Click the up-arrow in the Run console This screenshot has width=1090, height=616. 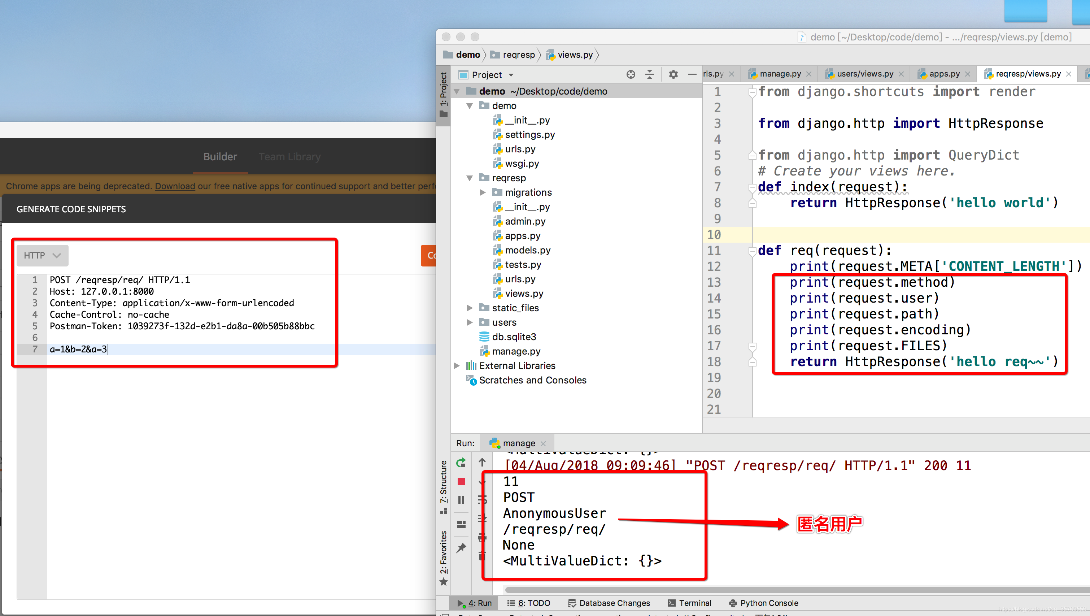click(x=482, y=462)
